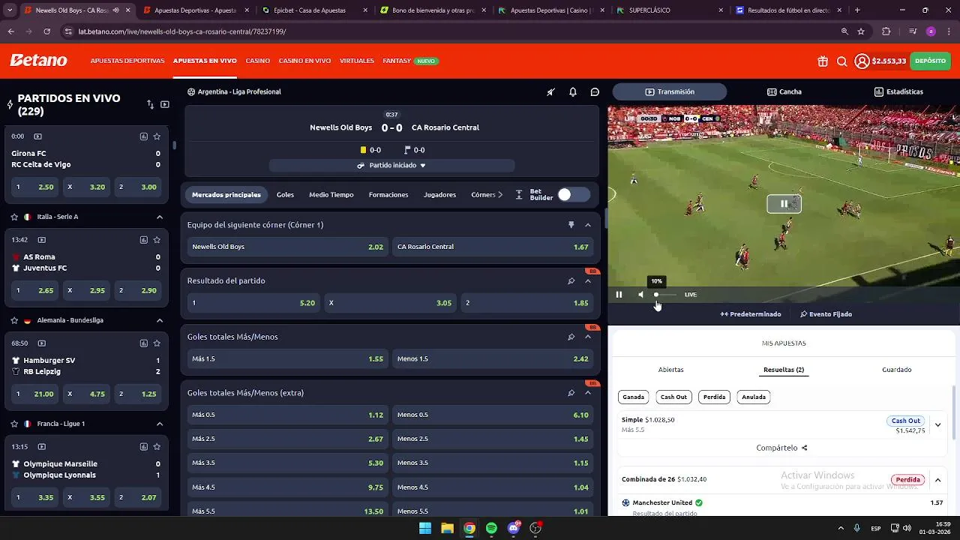Adjust the video volume slider

664,295
